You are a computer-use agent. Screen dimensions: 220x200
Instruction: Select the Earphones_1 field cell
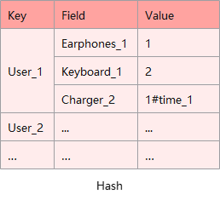tap(96, 43)
